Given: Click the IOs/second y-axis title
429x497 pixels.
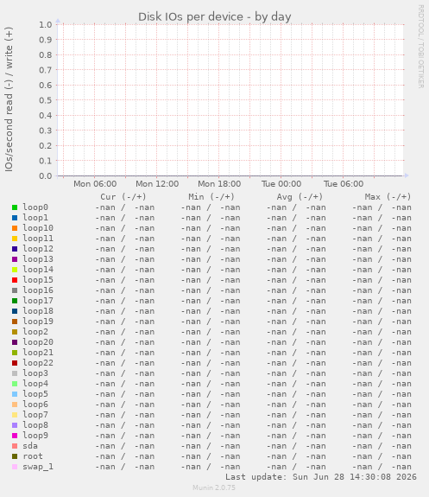Looking at the screenshot, I should point(9,99).
